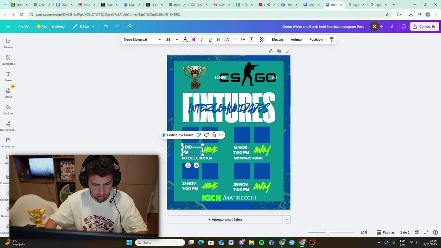The image size is (441, 248).
Task: Click the magic edit wand icon
Action: pyautogui.click(x=199, y=135)
